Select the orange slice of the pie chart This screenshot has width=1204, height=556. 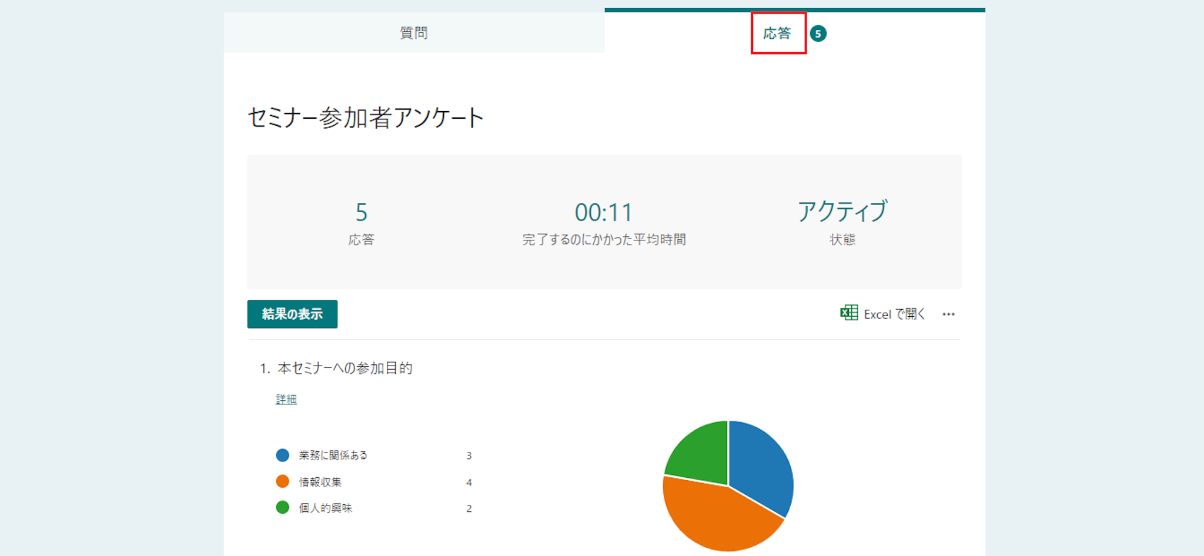pos(717,517)
